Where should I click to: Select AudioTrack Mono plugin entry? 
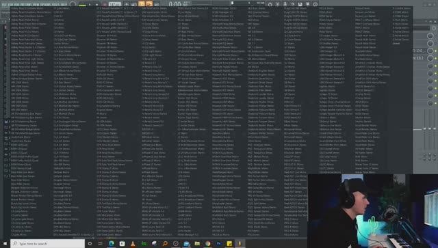(x=21, y=137)
